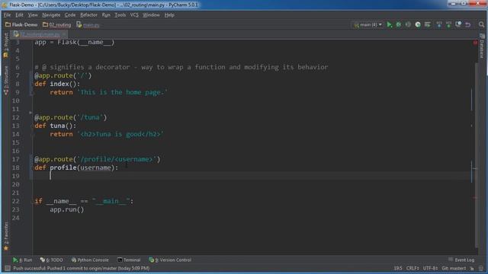Open the Tools menu
Viewport: 488px width, 274px height.
click(120, 15)
